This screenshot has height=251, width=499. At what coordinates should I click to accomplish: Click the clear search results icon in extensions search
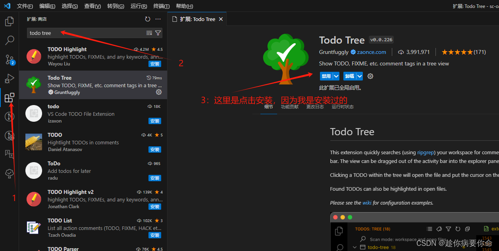pyautogui.click(x=149, y=33)
